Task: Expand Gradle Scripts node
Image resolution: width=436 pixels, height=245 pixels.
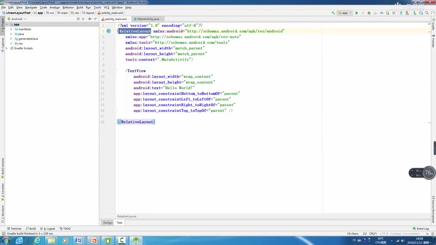Action: pos(6,48)
